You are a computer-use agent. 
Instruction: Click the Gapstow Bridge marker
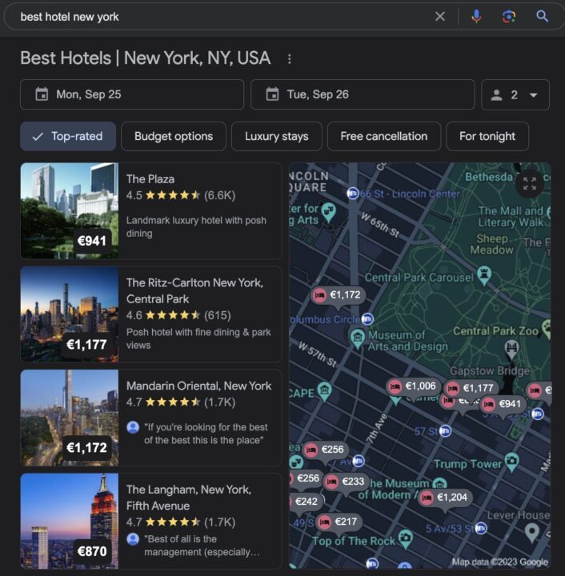[511, 349]
